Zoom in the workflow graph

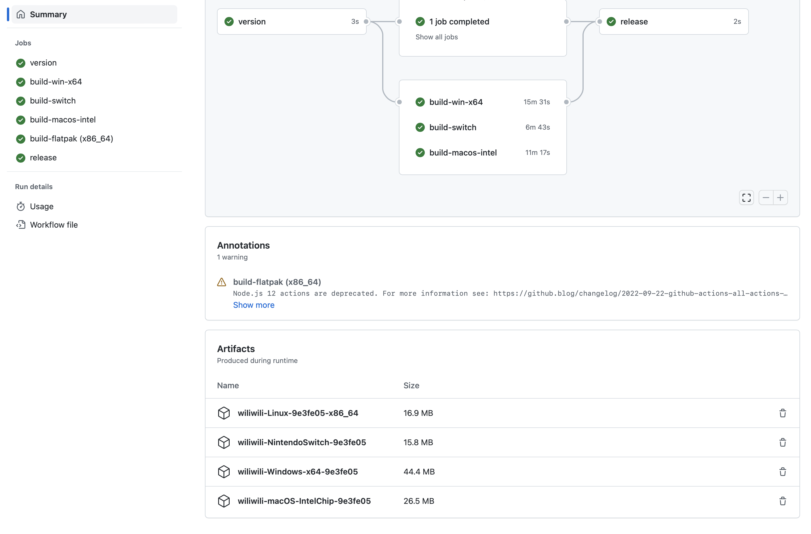780,197
